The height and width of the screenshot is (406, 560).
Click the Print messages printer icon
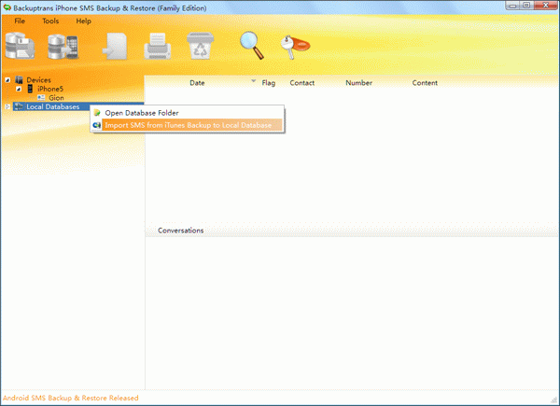pos(158,46)
